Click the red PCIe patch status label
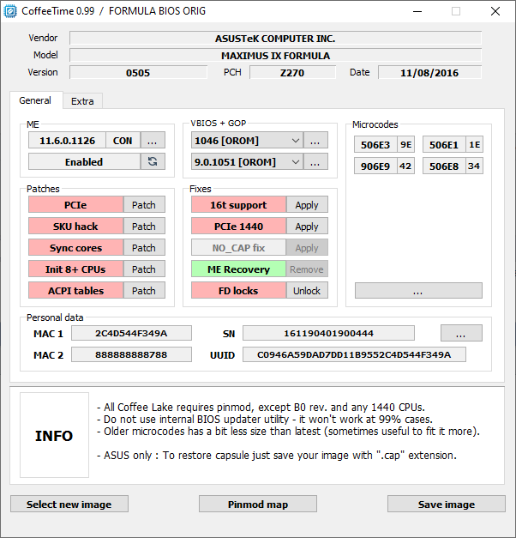 click(x=75, y=205)
